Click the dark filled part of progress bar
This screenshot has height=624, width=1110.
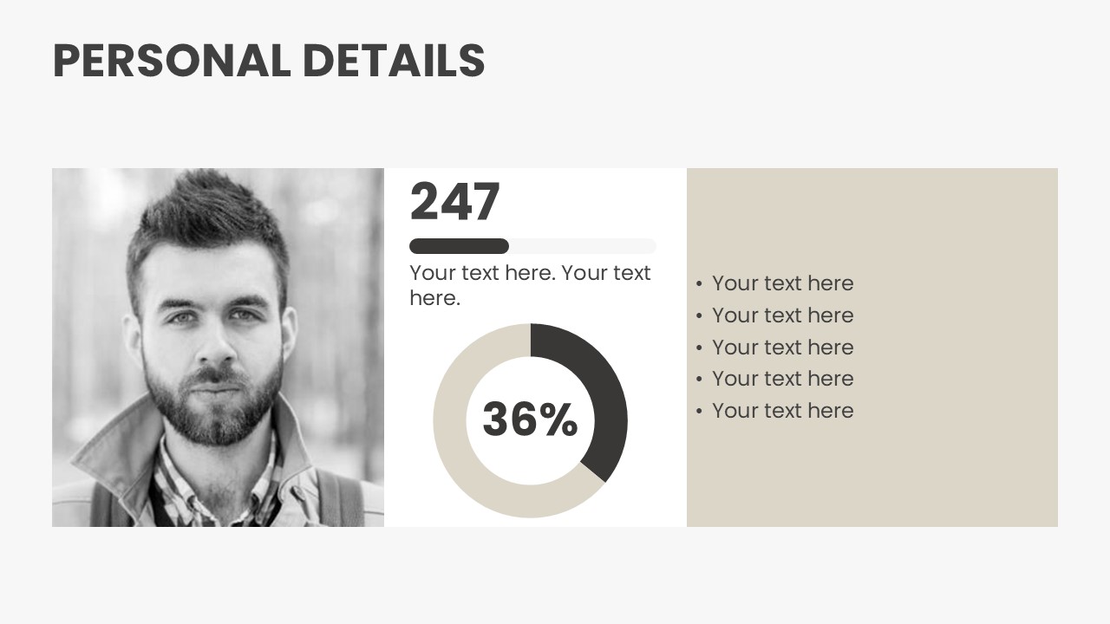(x=459, y=246)
